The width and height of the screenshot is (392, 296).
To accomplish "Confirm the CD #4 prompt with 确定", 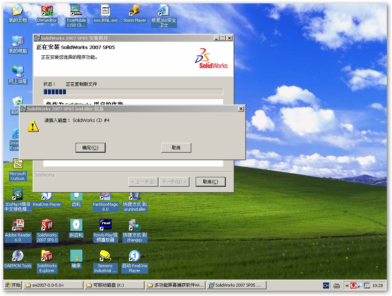I will coord(90,147).
